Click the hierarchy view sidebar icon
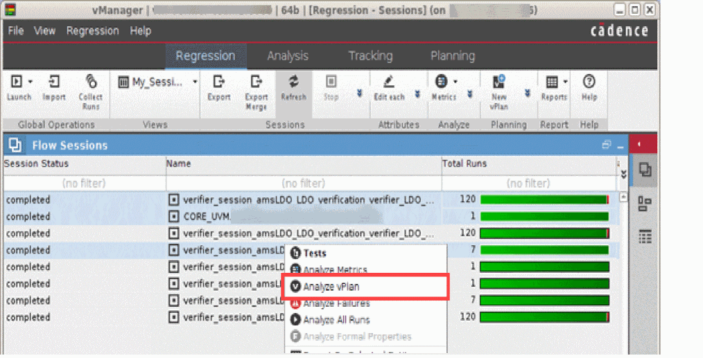Image resolution: width=703 pixels, height=358 pixels. click(644, 204)
